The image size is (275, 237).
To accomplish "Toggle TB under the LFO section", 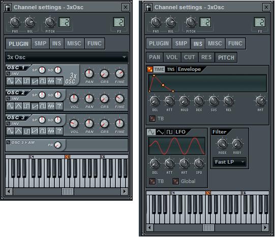I will 152,181.
